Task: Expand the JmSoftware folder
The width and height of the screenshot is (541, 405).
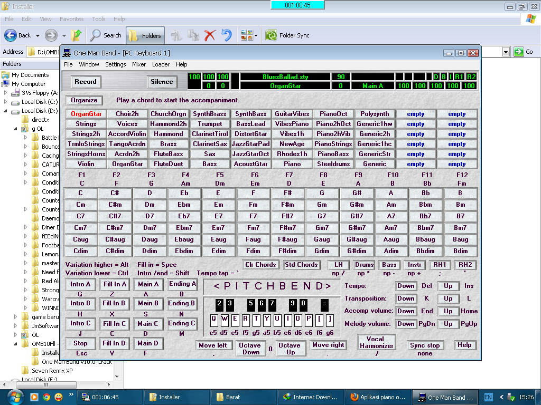Action: coord(16,325)
